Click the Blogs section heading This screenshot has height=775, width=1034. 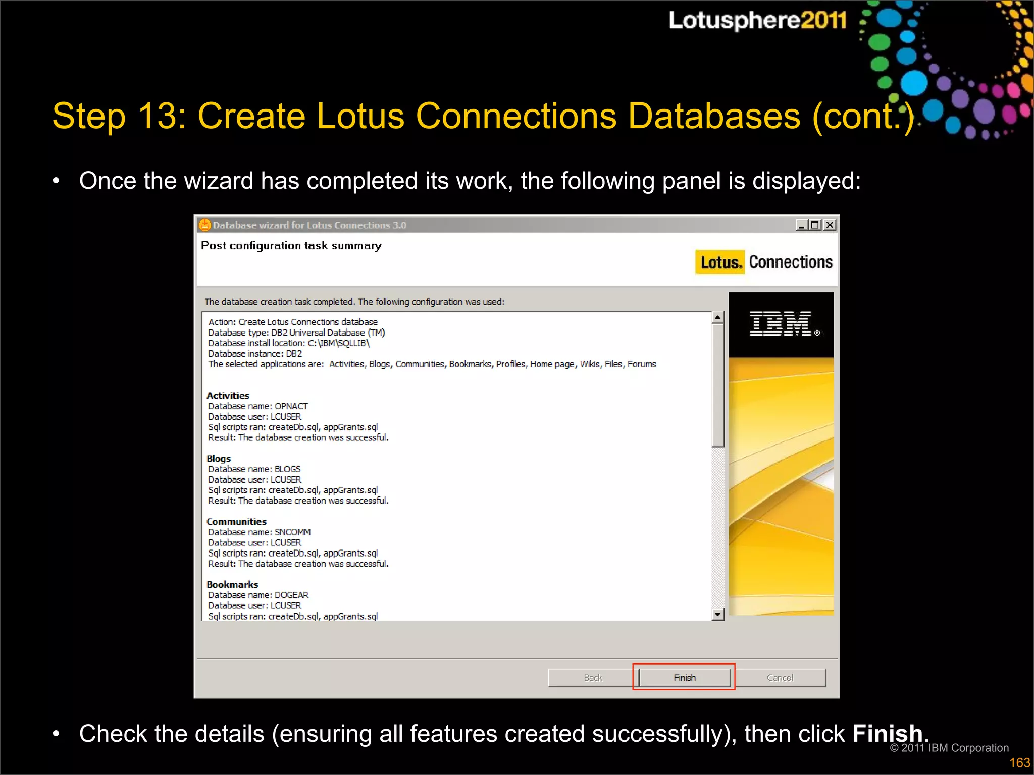point(219,459)
